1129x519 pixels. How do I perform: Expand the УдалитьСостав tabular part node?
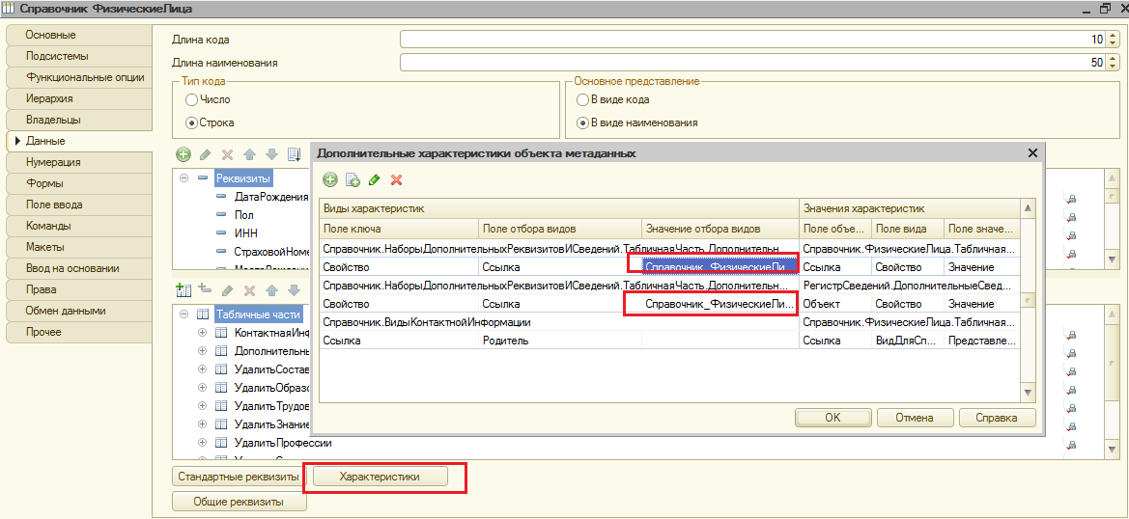202,369
